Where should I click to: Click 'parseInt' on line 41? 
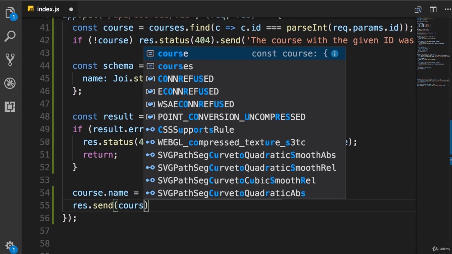pyautogui.click(x=307, y=28)
